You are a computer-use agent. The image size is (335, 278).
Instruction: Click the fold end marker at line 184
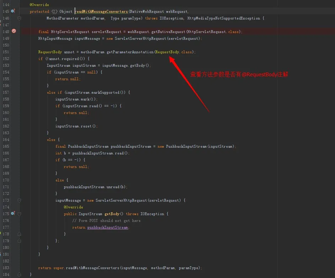[x=19, y=274]
